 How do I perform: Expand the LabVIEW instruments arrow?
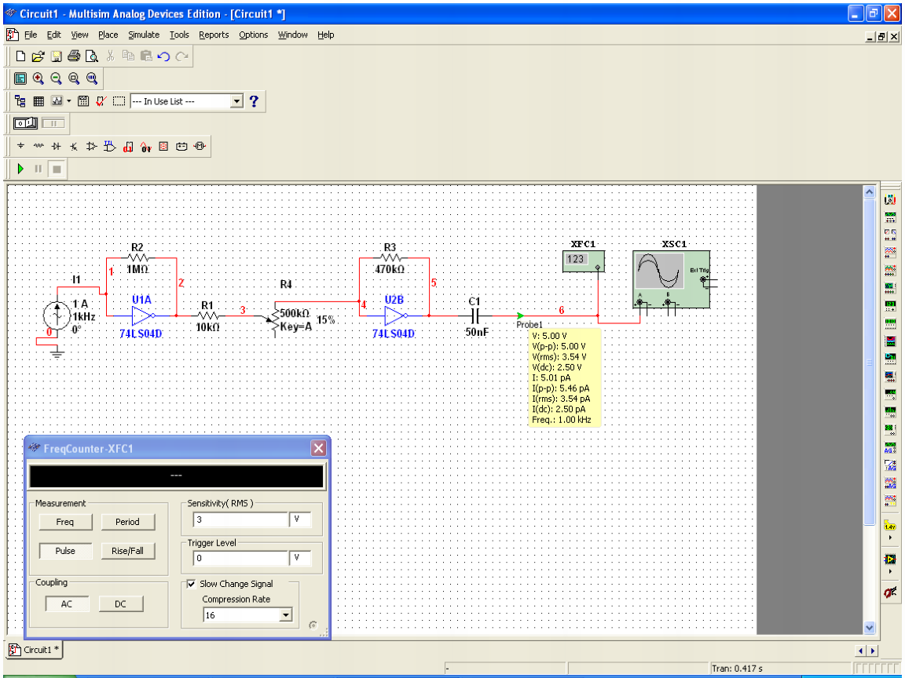click(890, 571)
